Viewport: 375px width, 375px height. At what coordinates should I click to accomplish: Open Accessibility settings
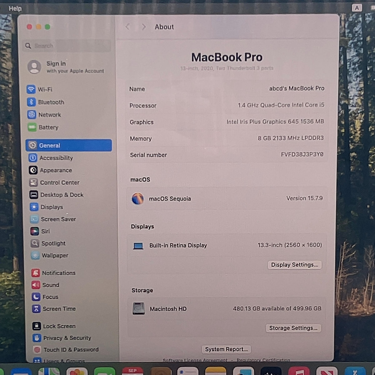(51, 158)
